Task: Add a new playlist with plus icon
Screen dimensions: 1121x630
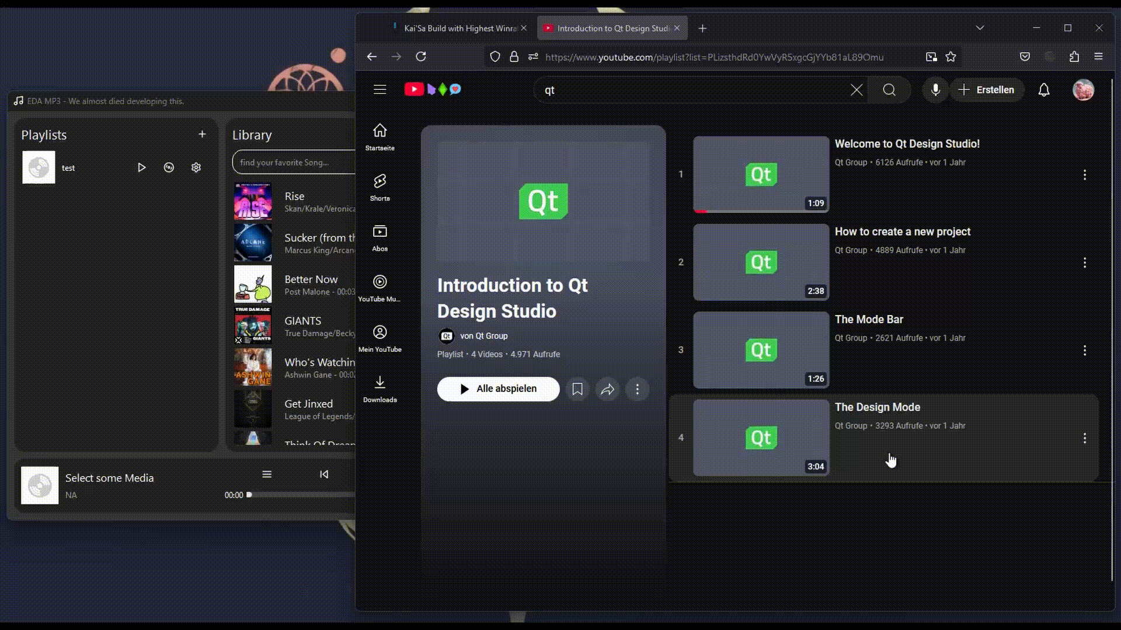Action: tap(202, 134)
